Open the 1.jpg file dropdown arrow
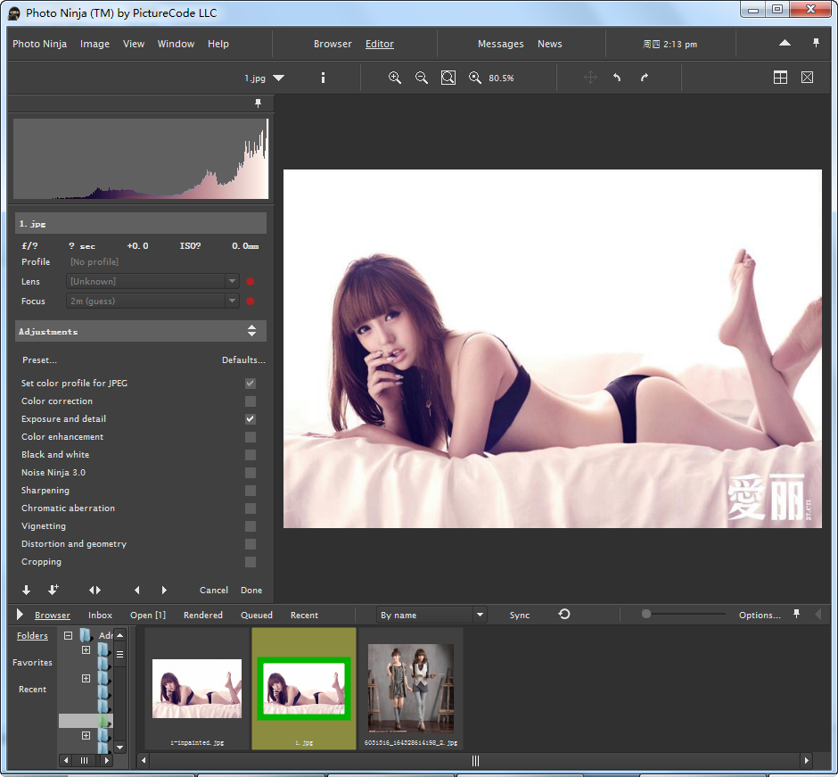Image resolution: width=838 pixels, height=777 pixels. pyautogui.click(x=279, y=79)
